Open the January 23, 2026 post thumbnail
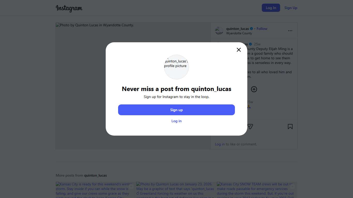The height and width of the screenshot is (198, 353). click(x=175, y=190)
